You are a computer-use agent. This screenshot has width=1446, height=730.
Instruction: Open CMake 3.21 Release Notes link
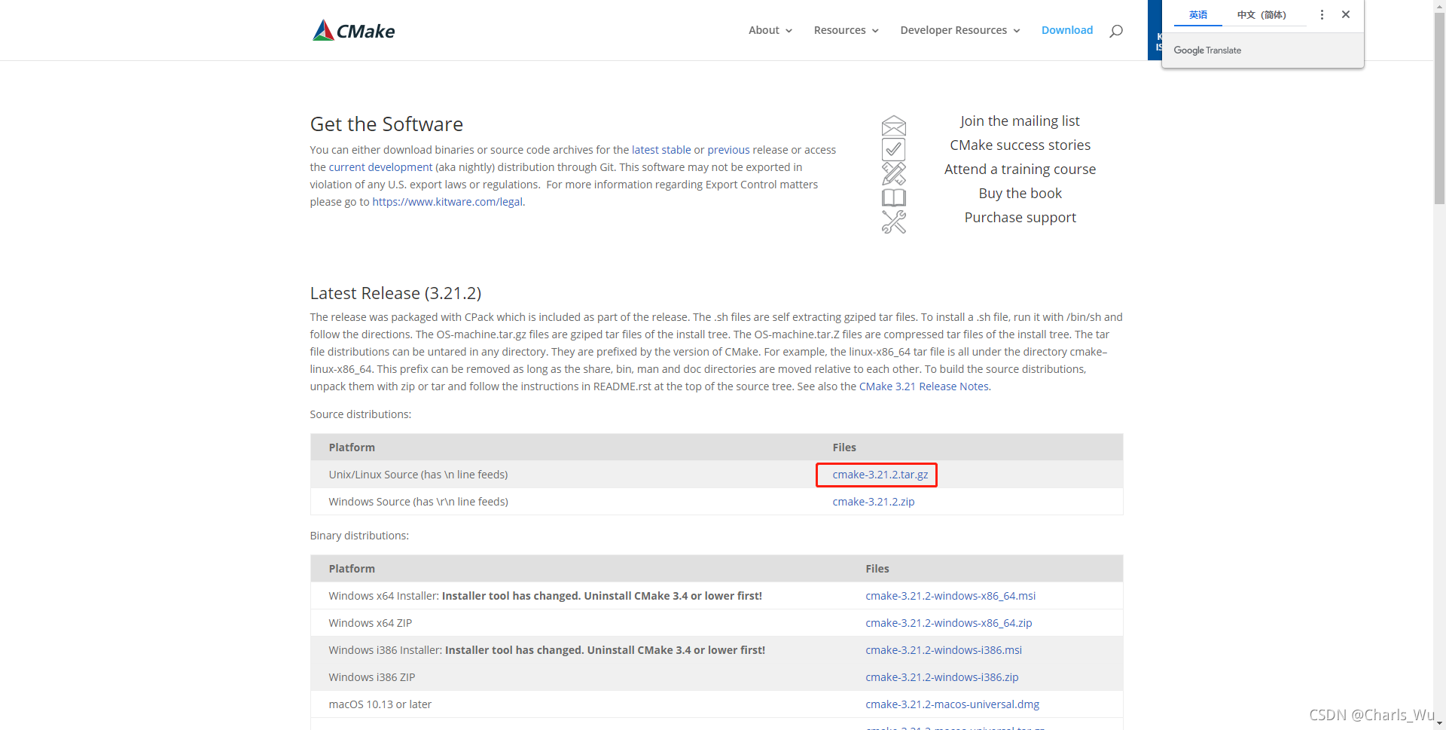924,386
